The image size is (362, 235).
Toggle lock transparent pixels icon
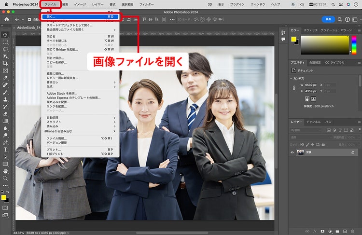coord(302,144)
